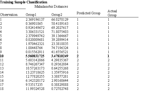Select bold observation number 10
The width and height of the screenshot is (167, 94).
pos(2,56)
